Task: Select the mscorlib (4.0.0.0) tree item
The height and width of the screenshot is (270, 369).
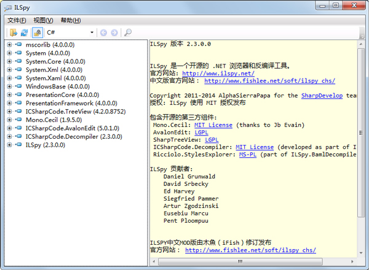Action: [50, 45]
